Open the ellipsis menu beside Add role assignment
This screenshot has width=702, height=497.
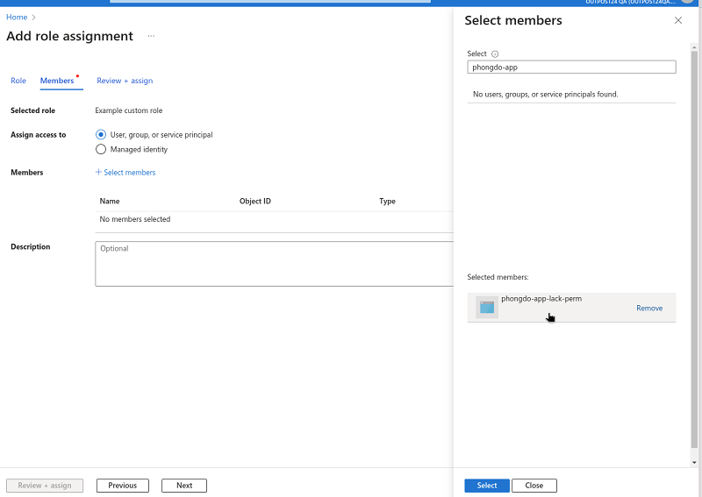point(151,37)
